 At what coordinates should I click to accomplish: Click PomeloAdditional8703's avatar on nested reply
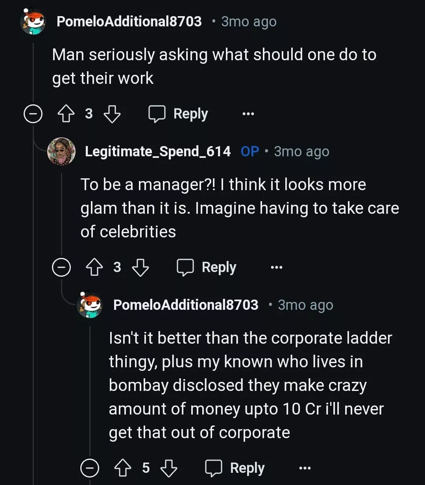tap(90, 305)
